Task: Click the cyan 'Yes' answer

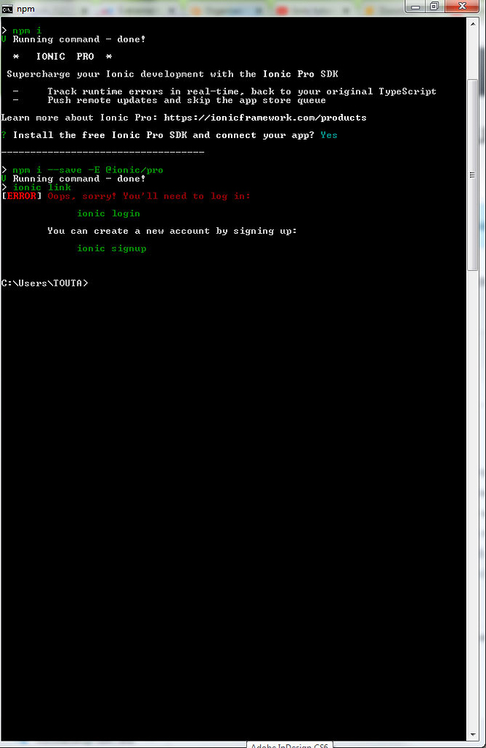Action: pos(329,135)
